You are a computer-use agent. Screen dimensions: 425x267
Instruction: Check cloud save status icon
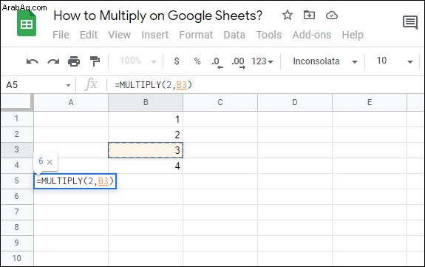(331, 16)
